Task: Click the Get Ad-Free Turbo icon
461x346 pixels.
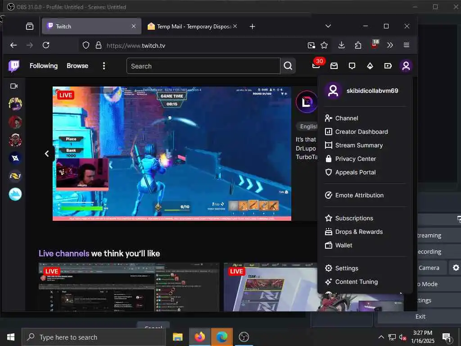Action: pyautogui.click(x=388, y=66)
